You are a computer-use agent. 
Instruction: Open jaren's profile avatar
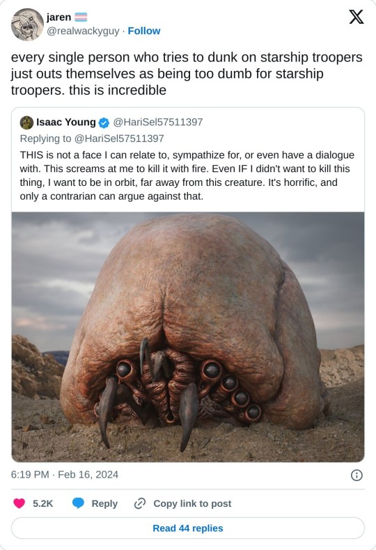[26, 24]
